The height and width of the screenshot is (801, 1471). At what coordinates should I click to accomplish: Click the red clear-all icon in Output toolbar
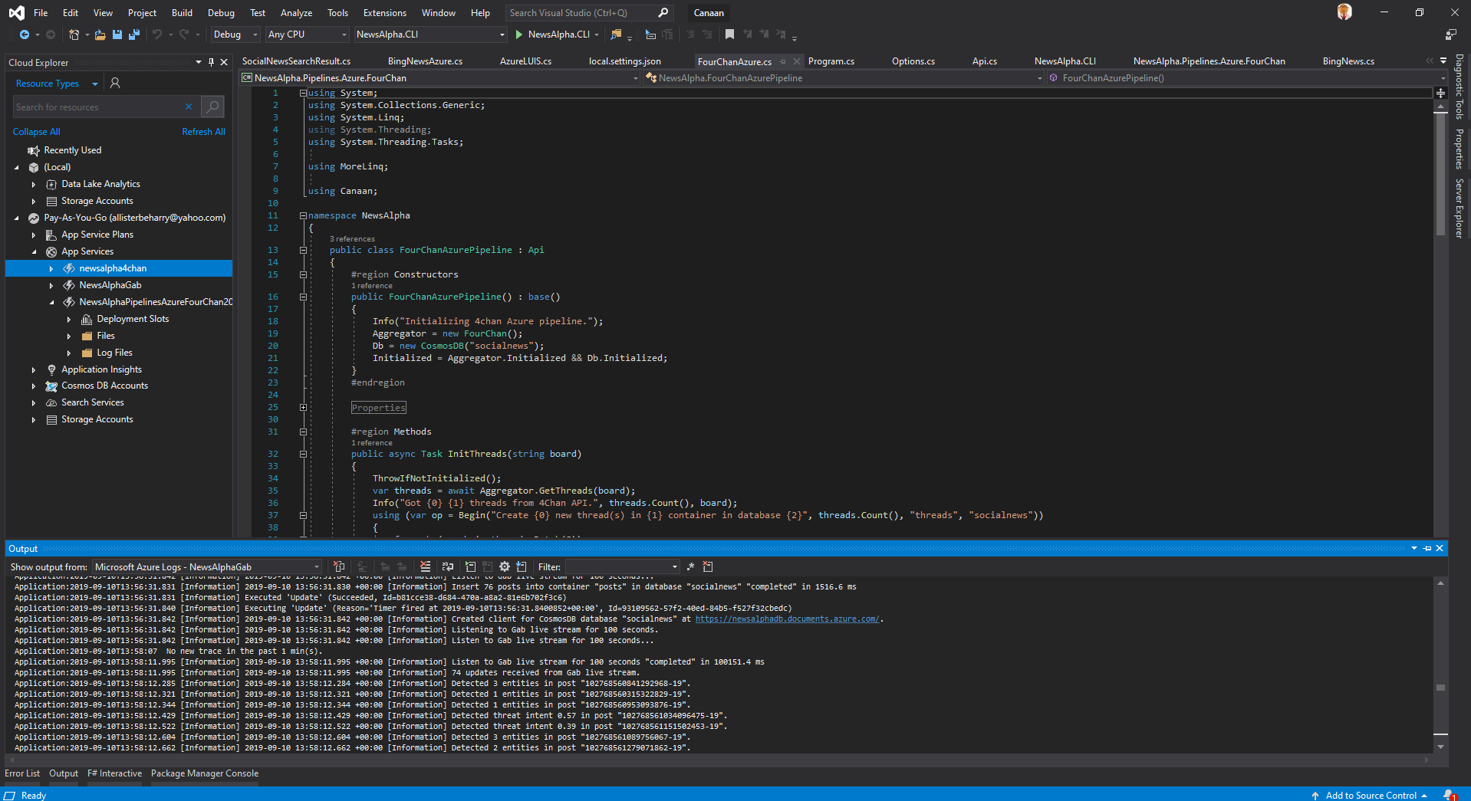click(x=426, y=567)
